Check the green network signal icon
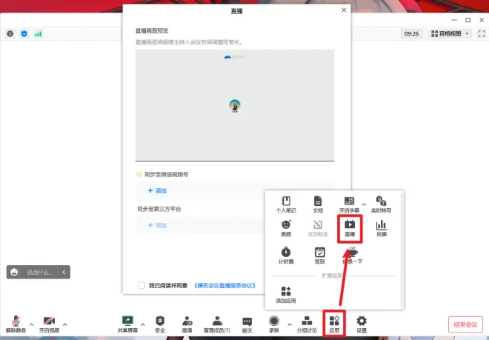Screen dimensions: 489x340 point(38,33)
